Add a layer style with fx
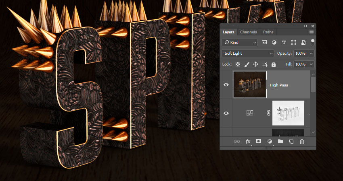The height and width of the screenshot is (181, 343). [248, 142]
